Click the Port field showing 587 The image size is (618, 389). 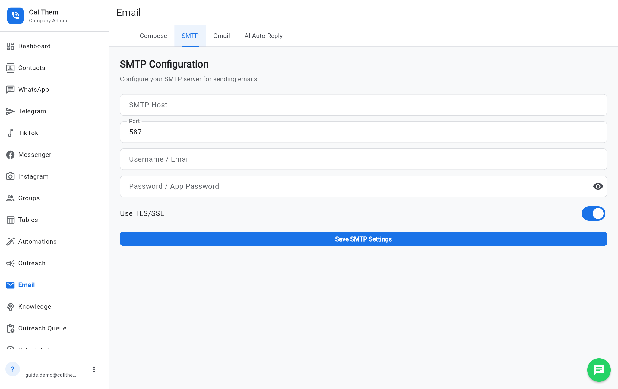(x=363, y=132)
